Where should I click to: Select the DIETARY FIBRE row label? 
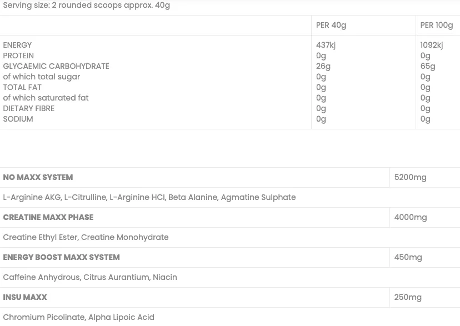click(x=29, y=108)
